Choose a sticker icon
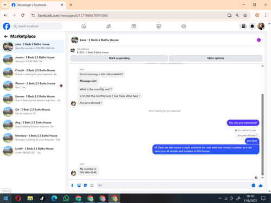 pyautogui.click(x=85, y=185)
